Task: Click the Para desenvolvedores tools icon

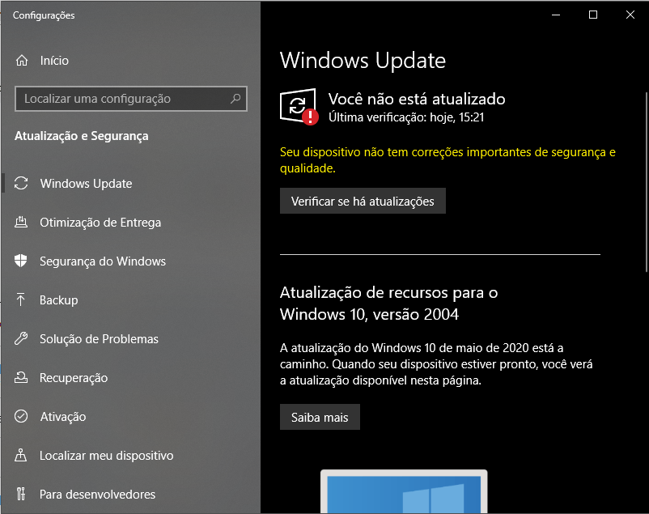Action: click(21, 494)
